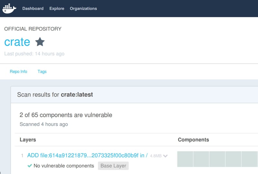258x174 pixels.
Task: Click the green checkmark beside No vulnerable components
Action: tap(30, 166)
